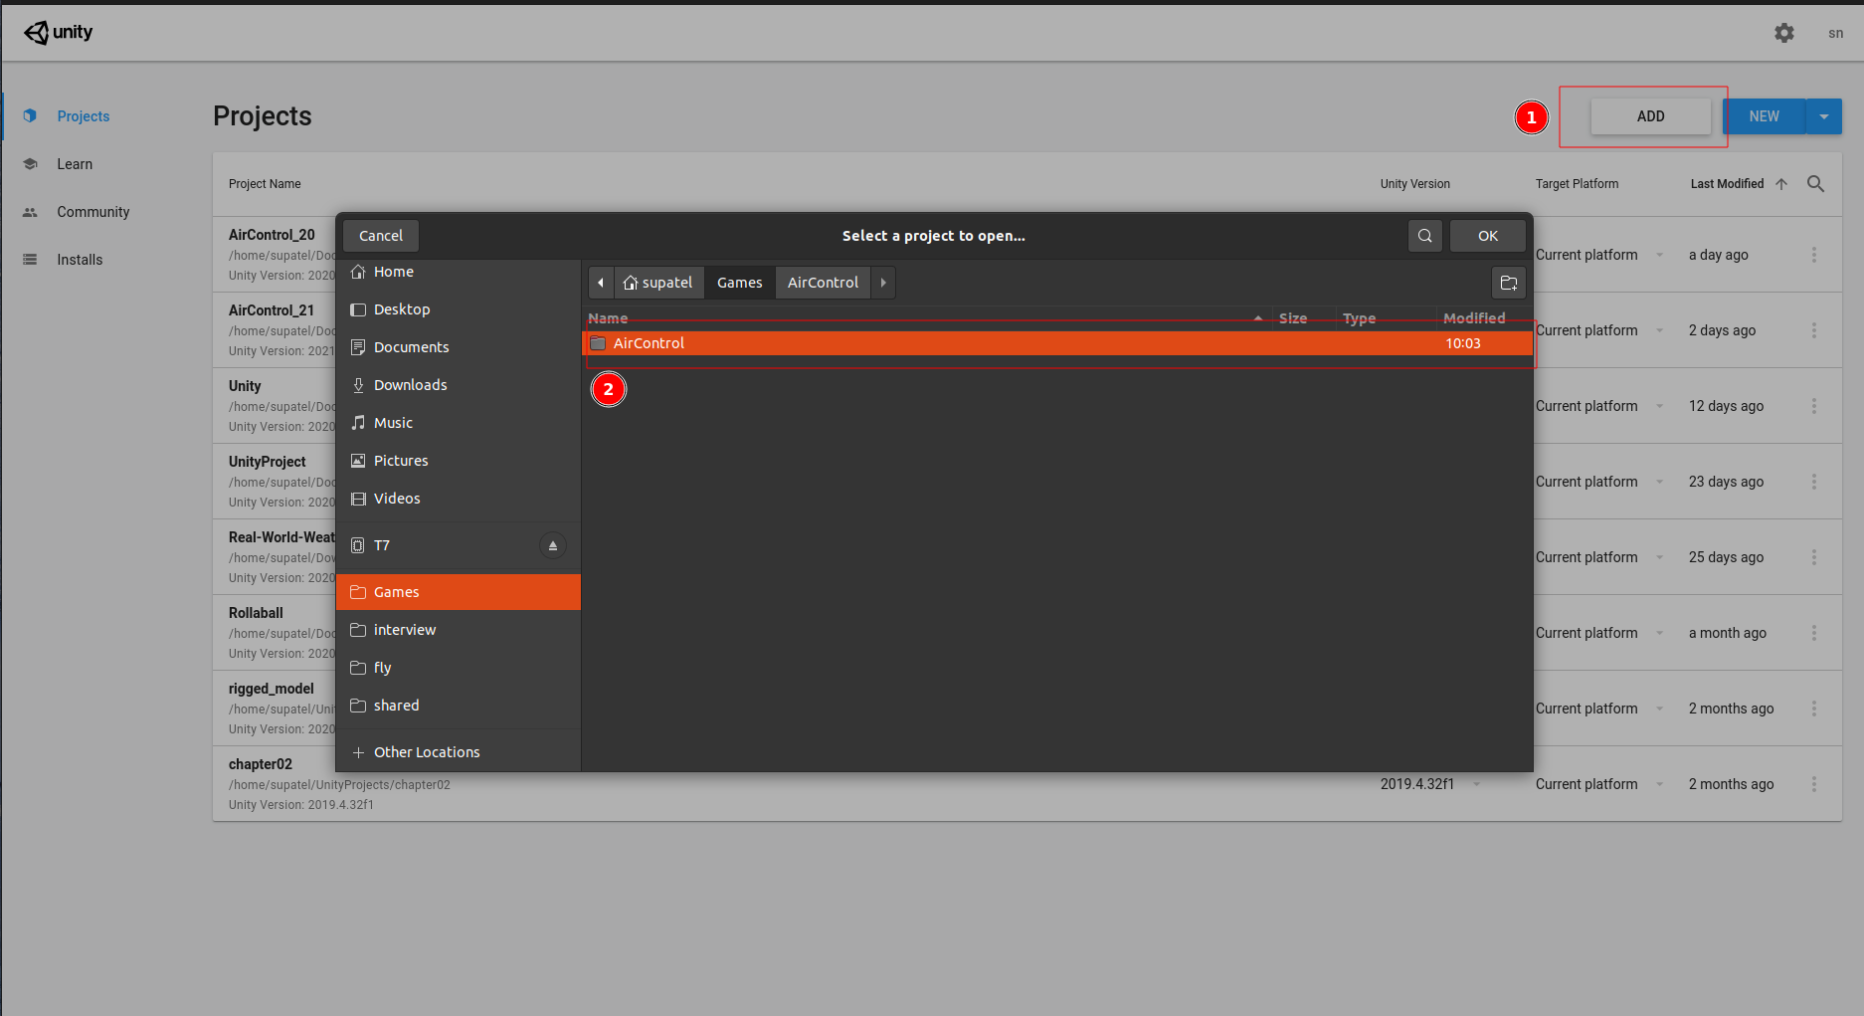Viewport: 1864px width, 1016px height.
Task: Expand Unity version dropdown for chapter02
Action: click(x=1477, y=784)
